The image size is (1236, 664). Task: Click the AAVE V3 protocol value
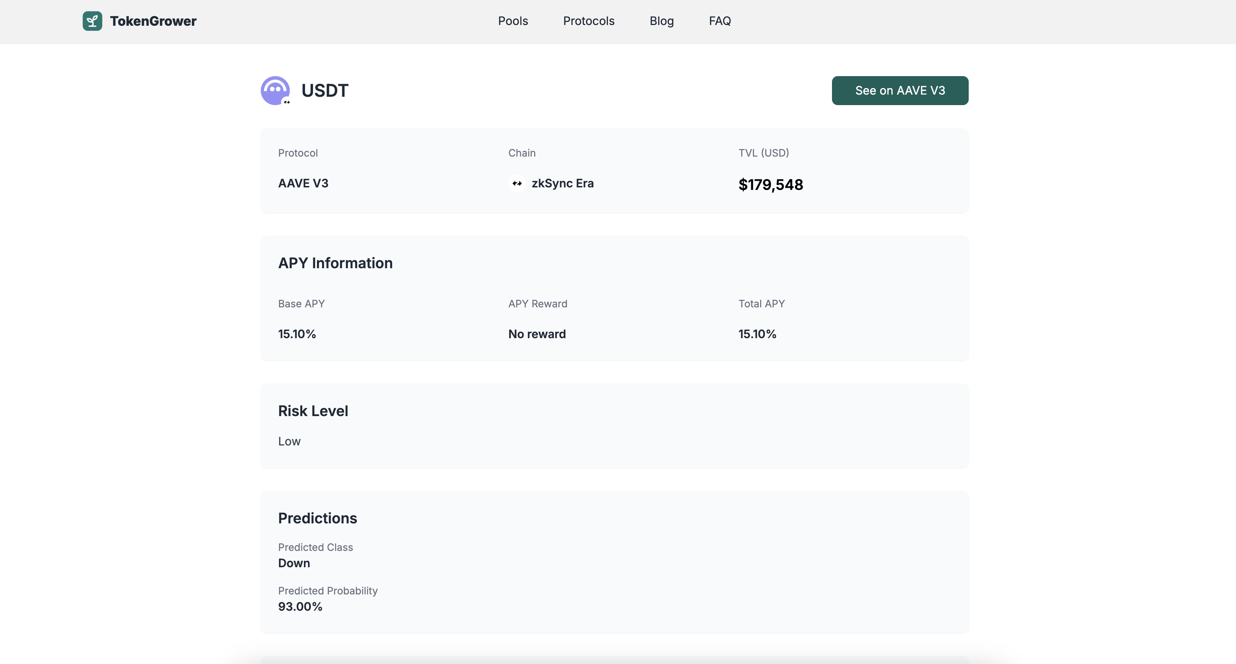[303, 184]
